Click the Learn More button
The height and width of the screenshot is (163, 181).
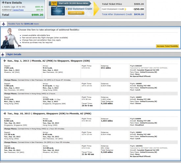pyautogui.click(x=76, y=13)
